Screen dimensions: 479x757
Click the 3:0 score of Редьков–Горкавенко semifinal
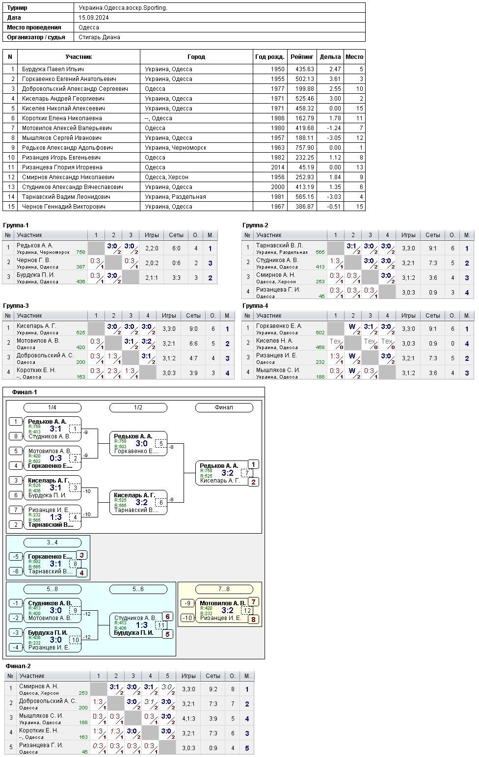click(x=142, y=444)
